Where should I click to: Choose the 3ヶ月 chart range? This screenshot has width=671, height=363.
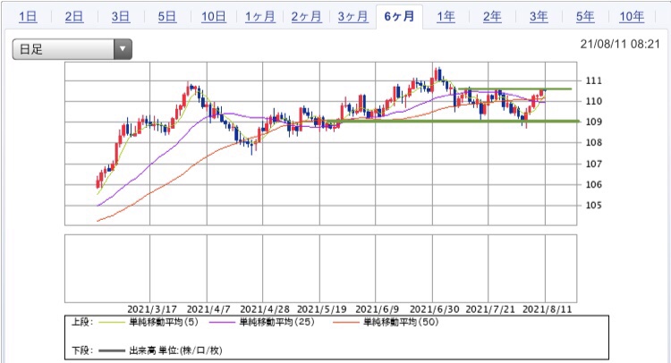click(353, 17)
